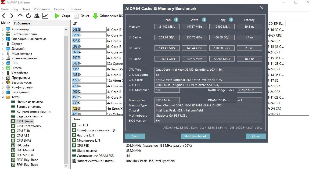Click the green Обновления BIOS download arrow

click(95, 16)
